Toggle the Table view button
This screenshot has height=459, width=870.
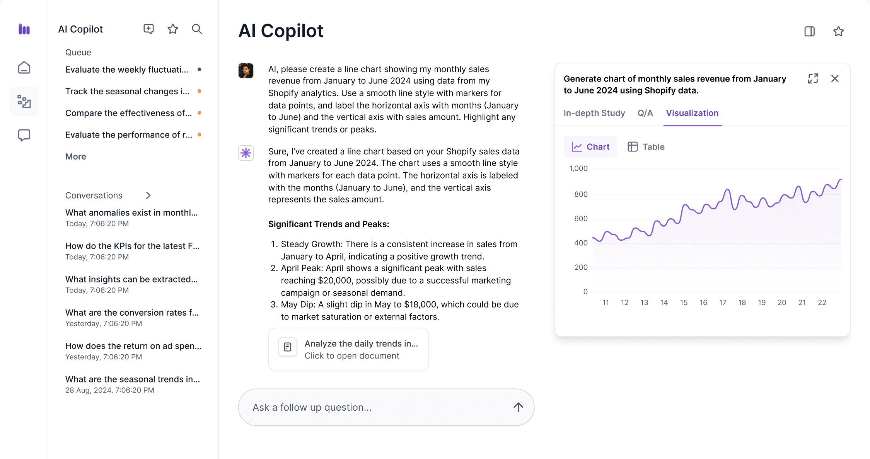tap(646, 147)
